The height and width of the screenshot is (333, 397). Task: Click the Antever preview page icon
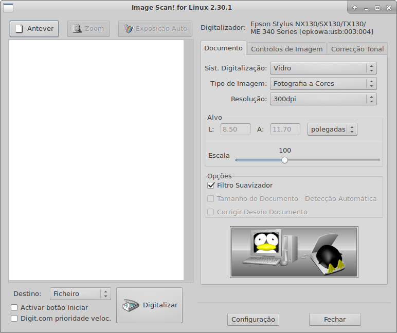tap(19, 29)
